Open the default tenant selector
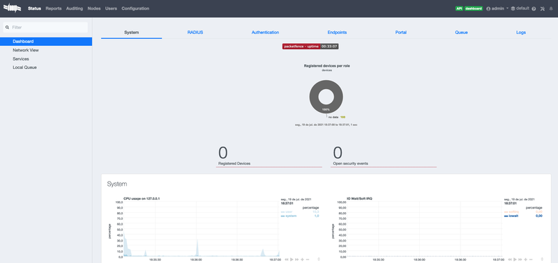Viewport: 558px width, 263px height. (x=520, y=8)
